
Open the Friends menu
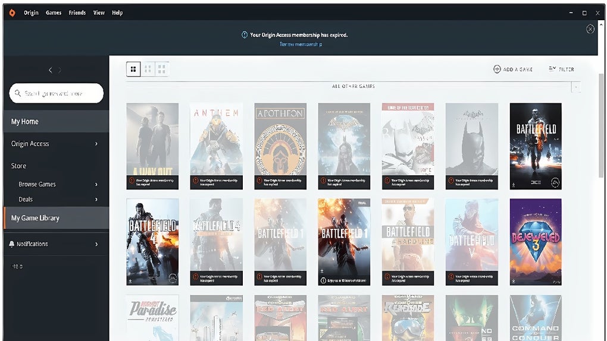(77, 12)
